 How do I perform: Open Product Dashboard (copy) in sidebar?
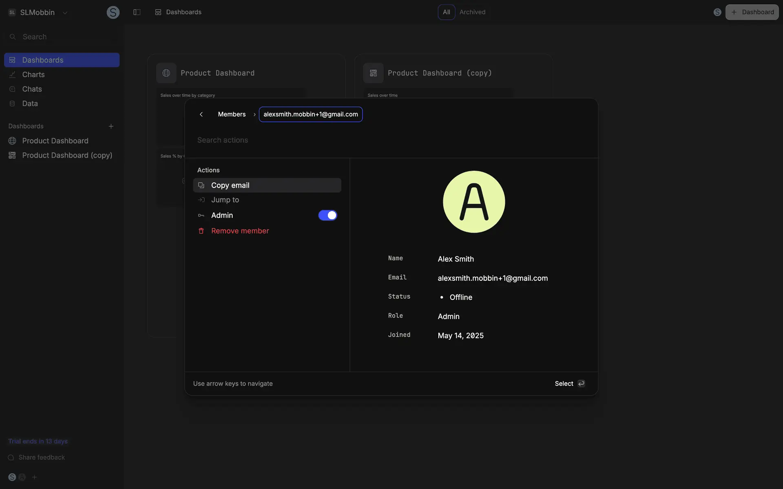click(67, 155)
